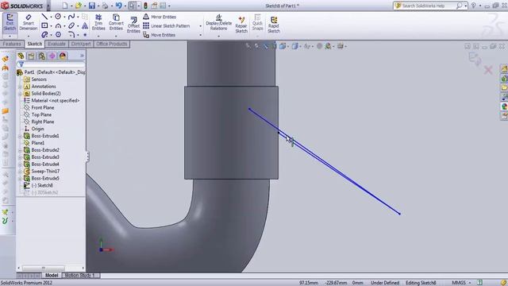
Task: Select Top Plane in the tree
Action: [x=37, y=114]
